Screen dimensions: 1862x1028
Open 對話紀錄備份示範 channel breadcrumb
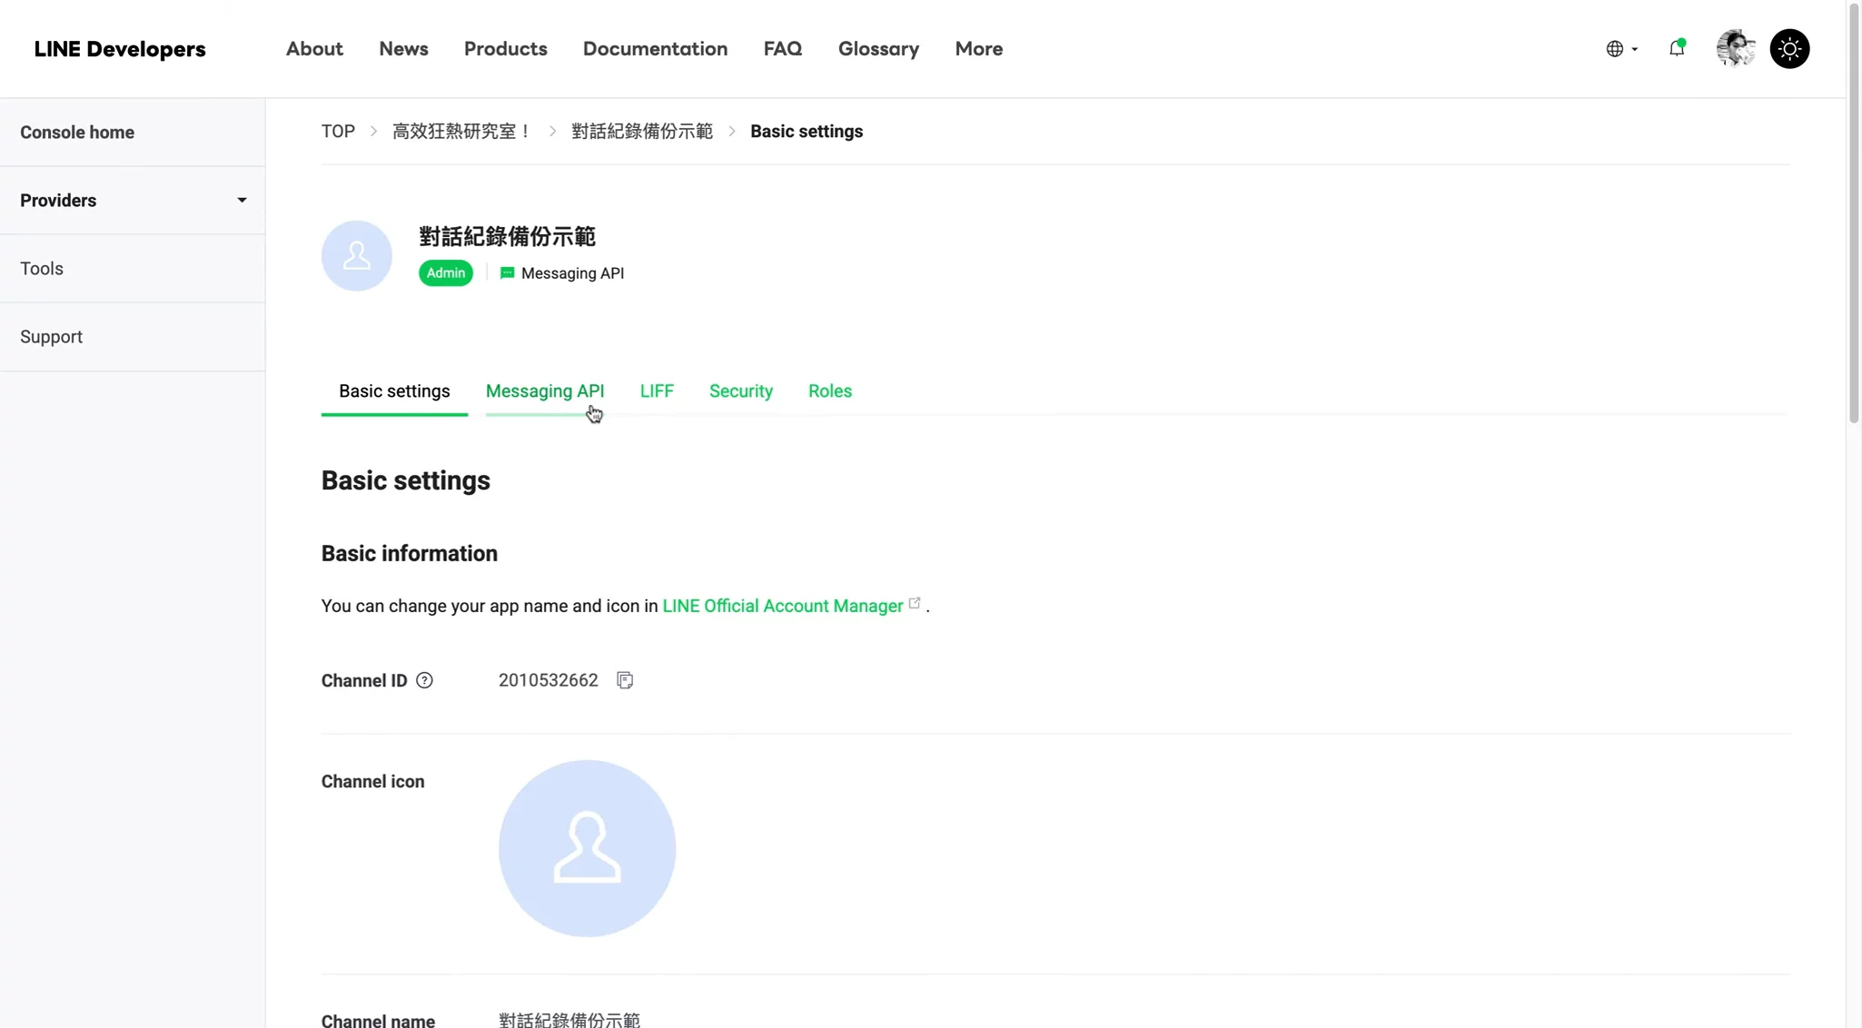coord(641,132)
